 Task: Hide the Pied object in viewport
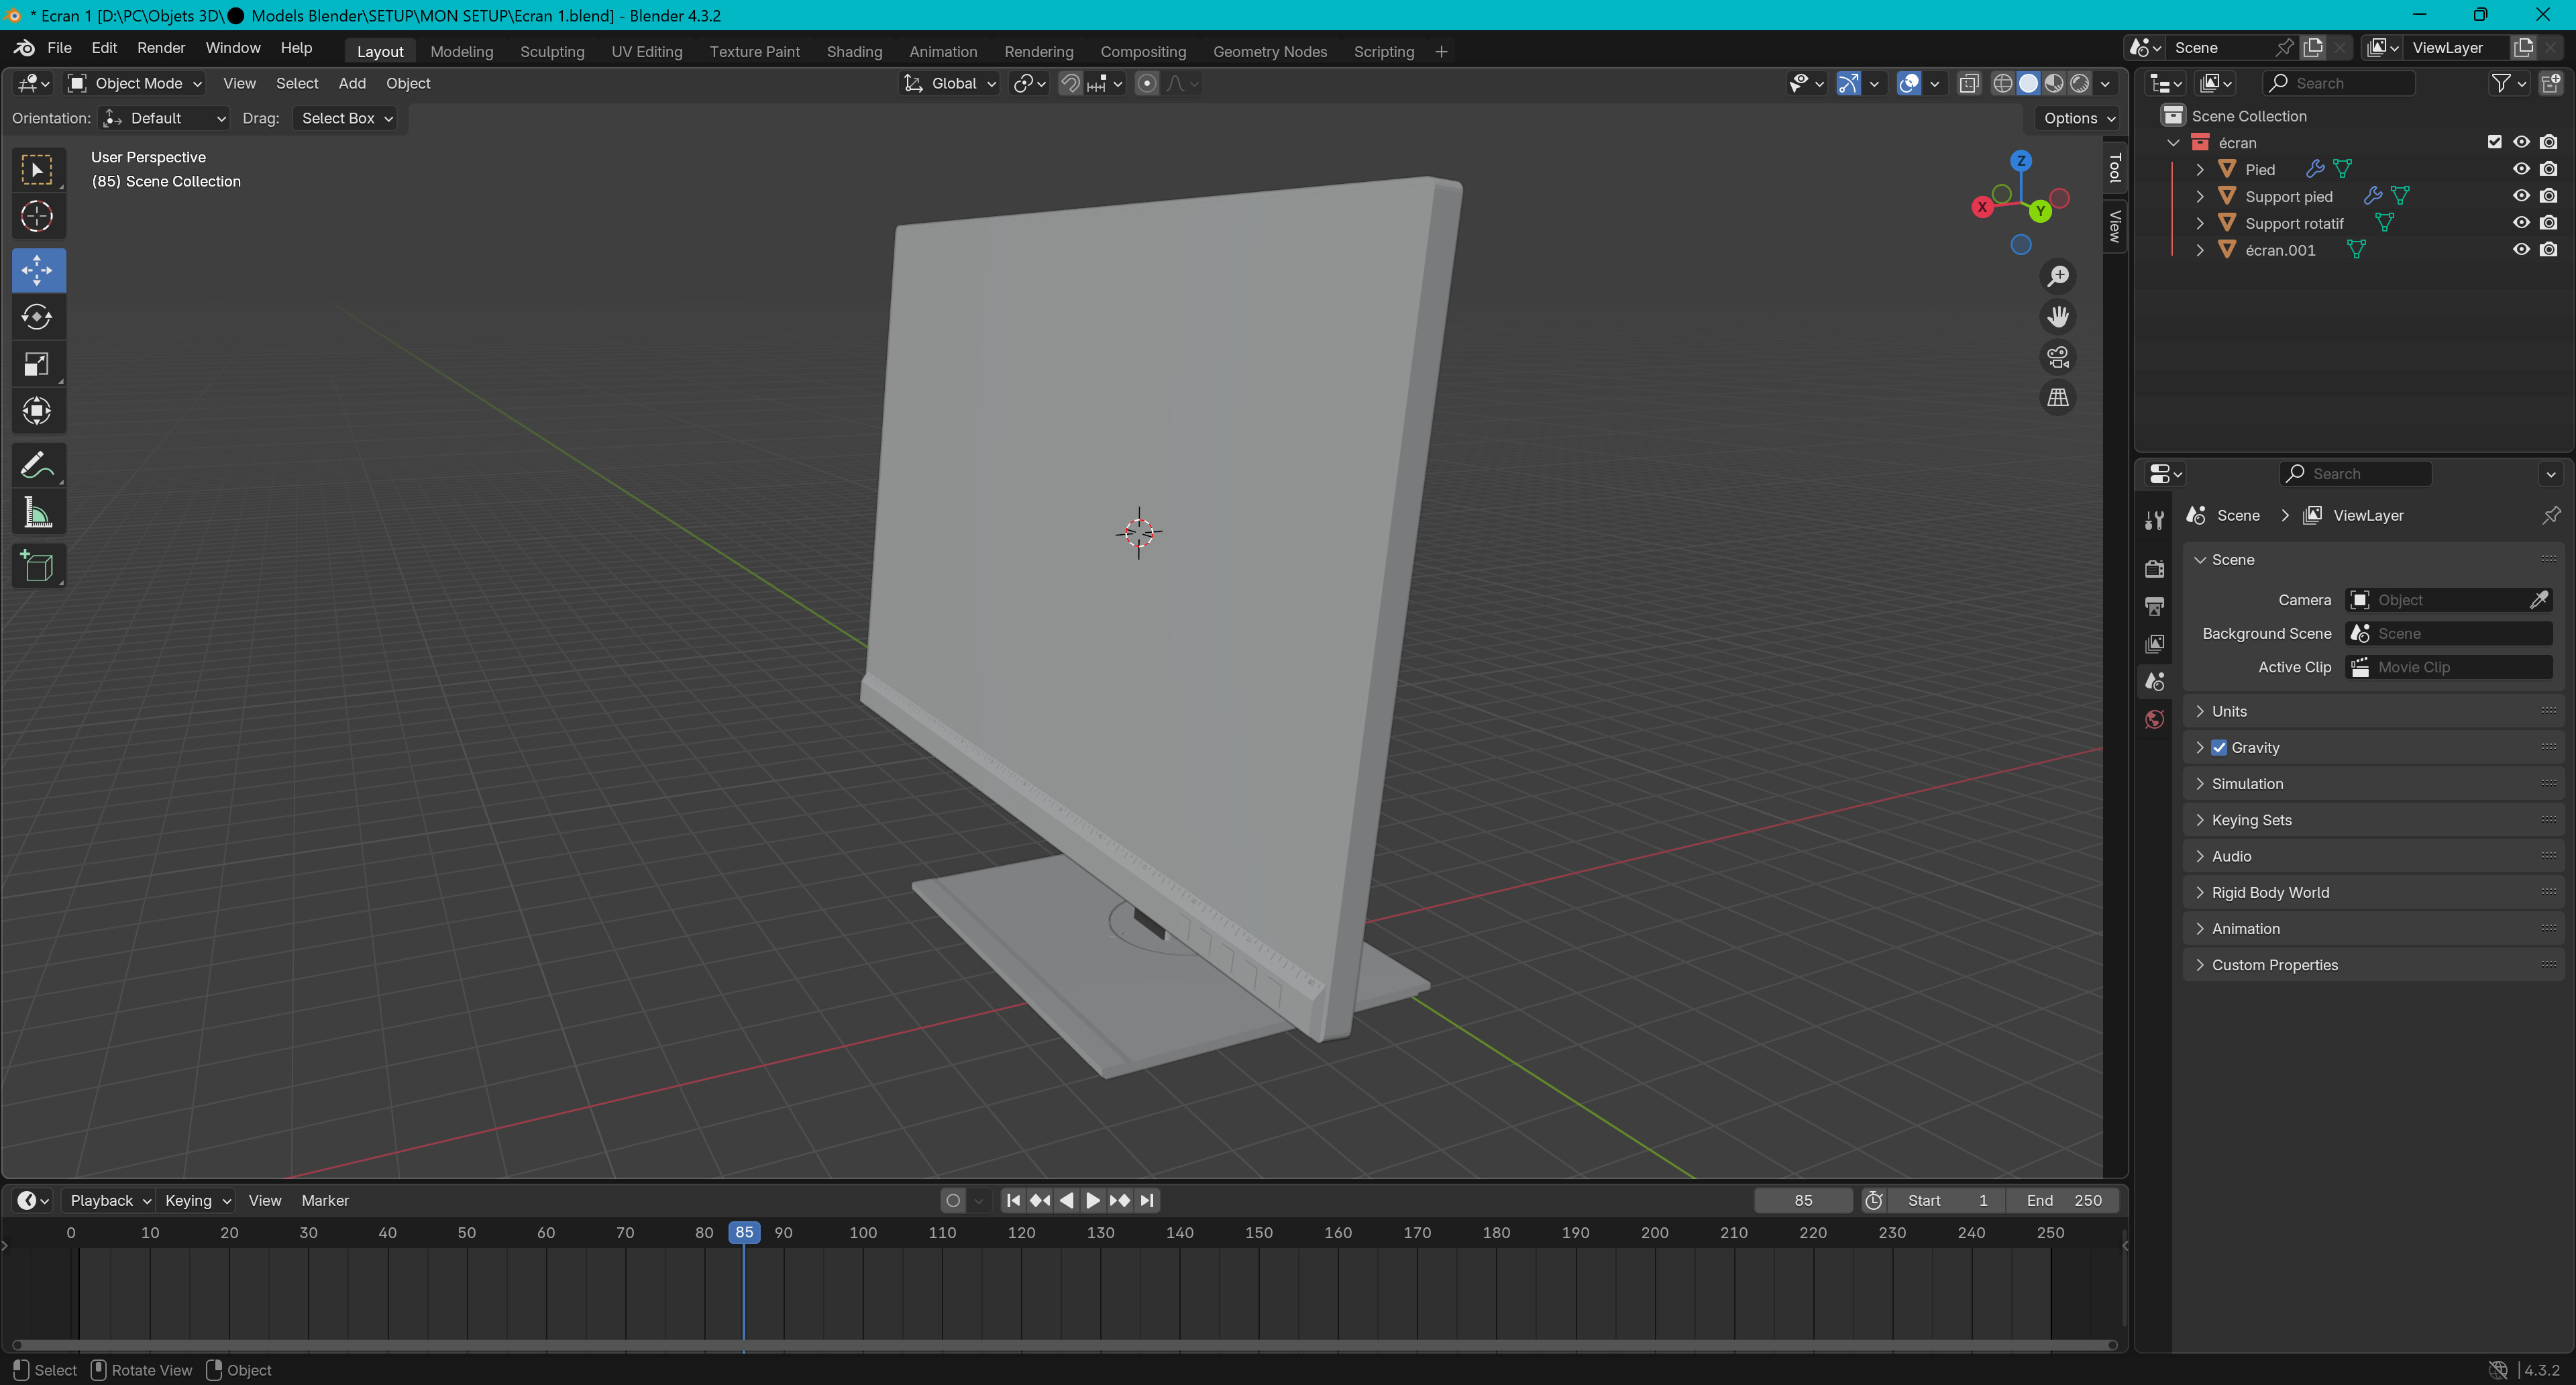click(2521, 170)
